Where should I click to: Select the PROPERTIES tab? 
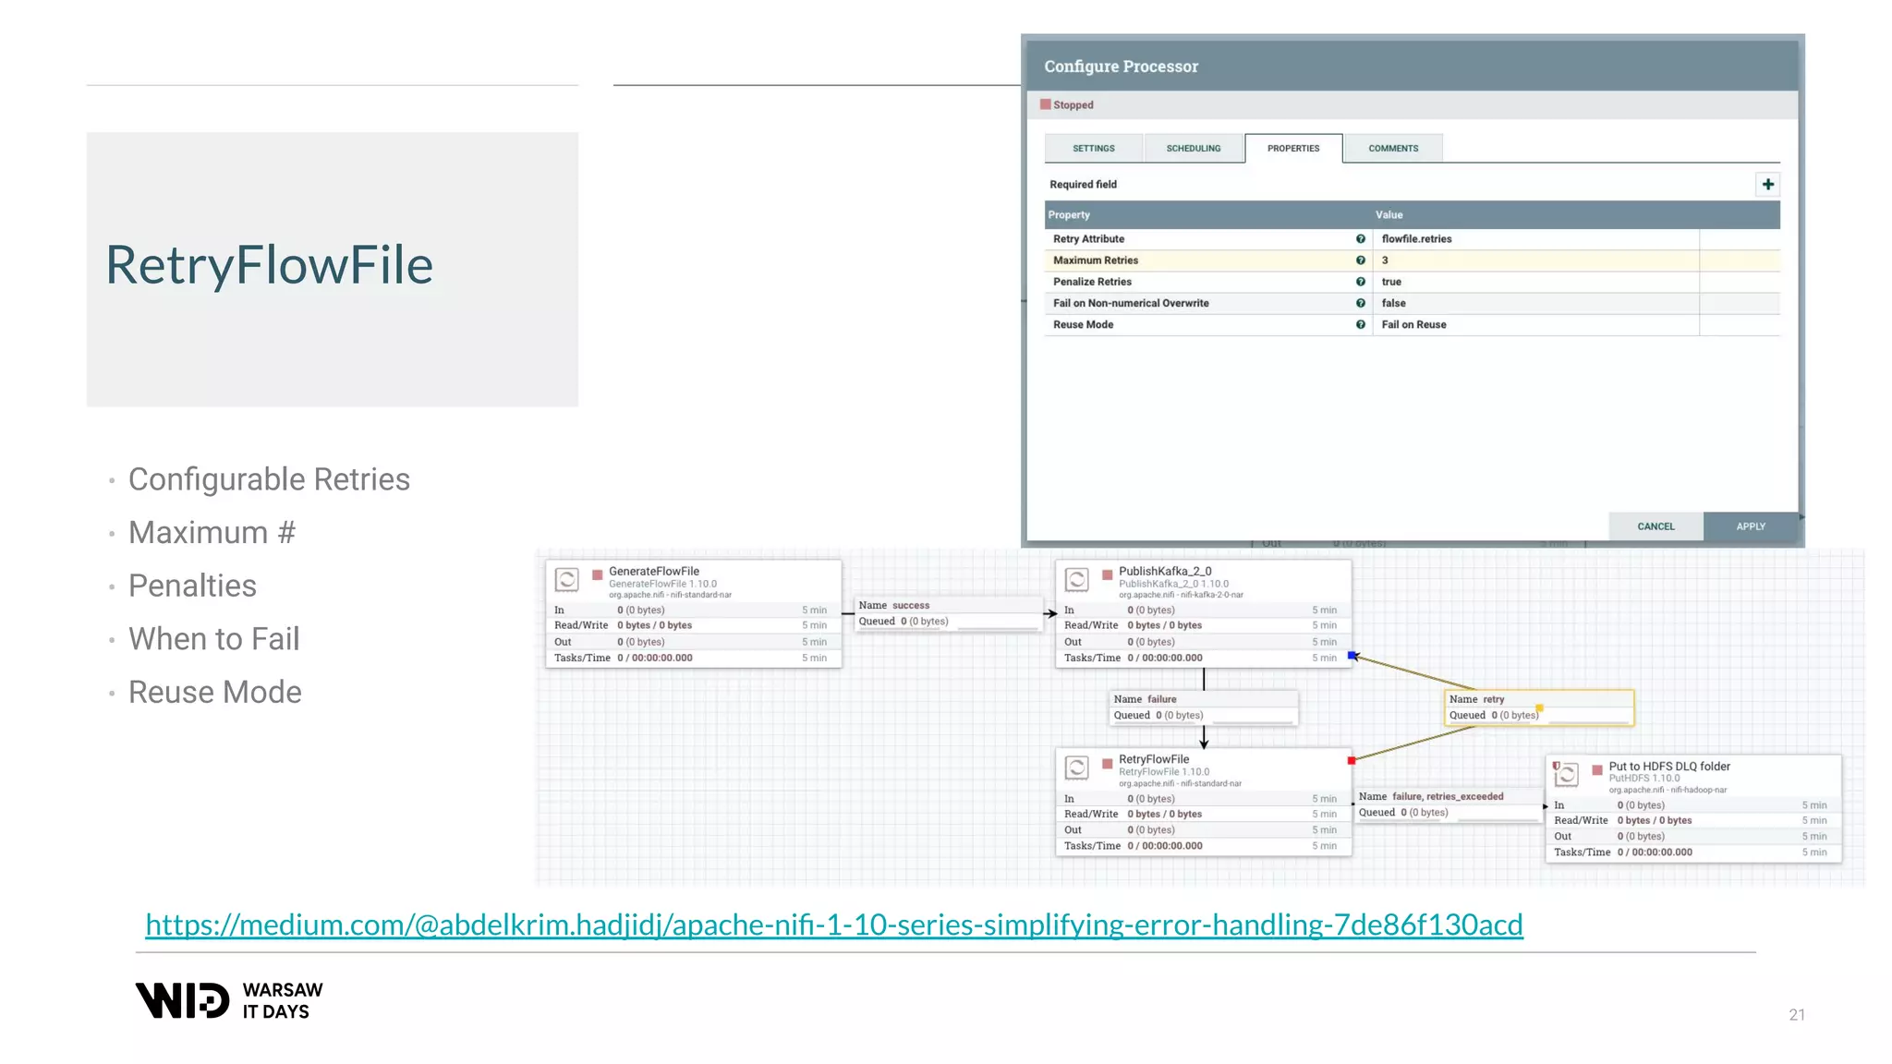pyautogui.click(x=1292, y=149)
